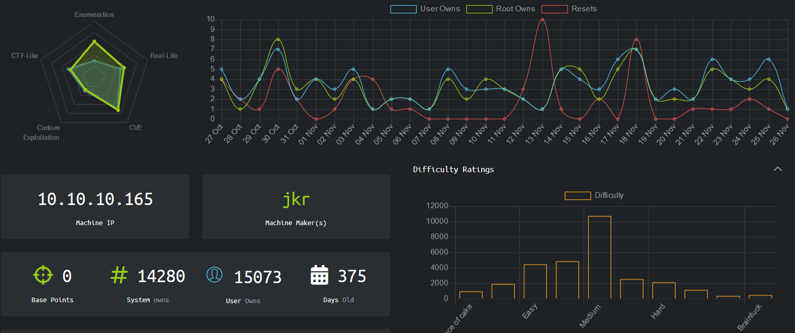Click the Difficulty Ratings heading

(x=453, y=170)
